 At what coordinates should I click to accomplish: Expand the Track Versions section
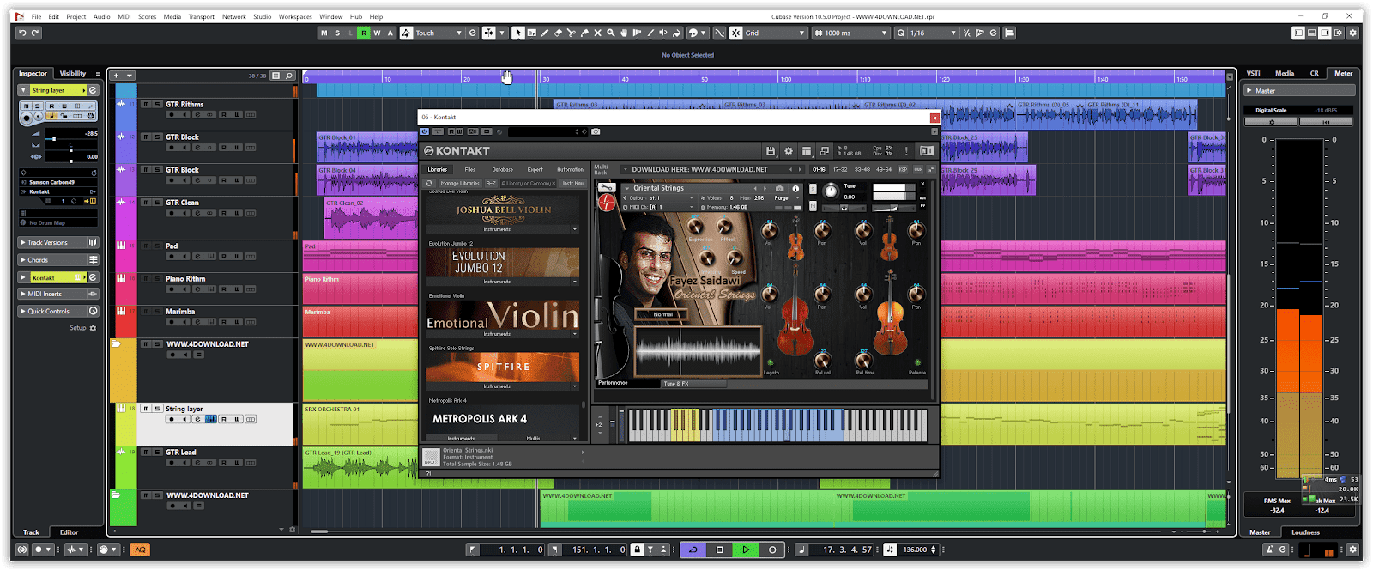click(58, 243)
